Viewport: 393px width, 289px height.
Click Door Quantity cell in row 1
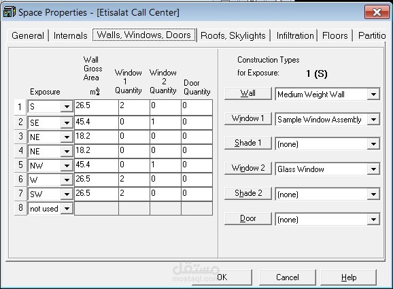(196, 107)
